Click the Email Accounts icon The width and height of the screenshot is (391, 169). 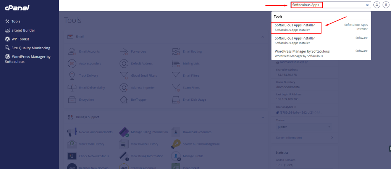[x=72, y=52]
